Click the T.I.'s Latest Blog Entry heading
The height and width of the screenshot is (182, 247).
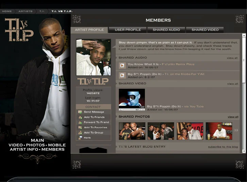142,147
